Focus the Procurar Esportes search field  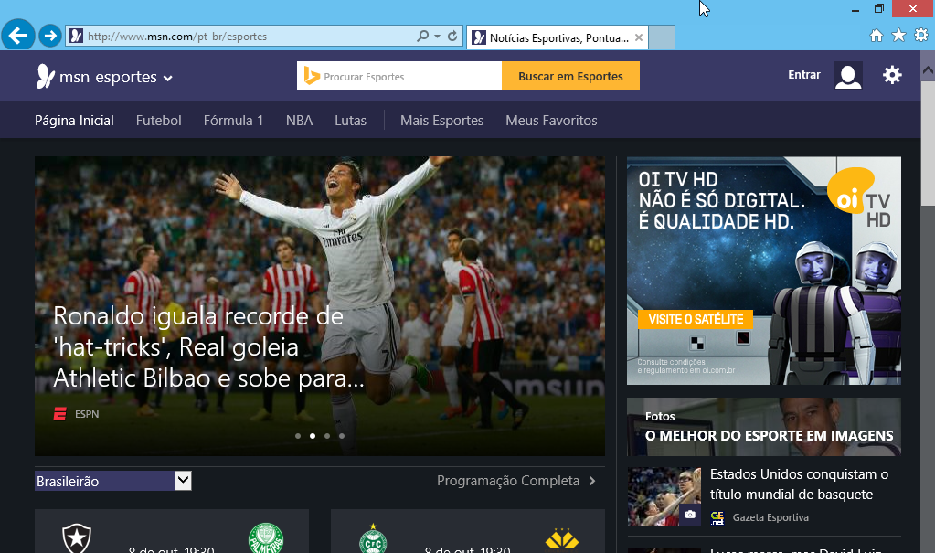[399, 76]
